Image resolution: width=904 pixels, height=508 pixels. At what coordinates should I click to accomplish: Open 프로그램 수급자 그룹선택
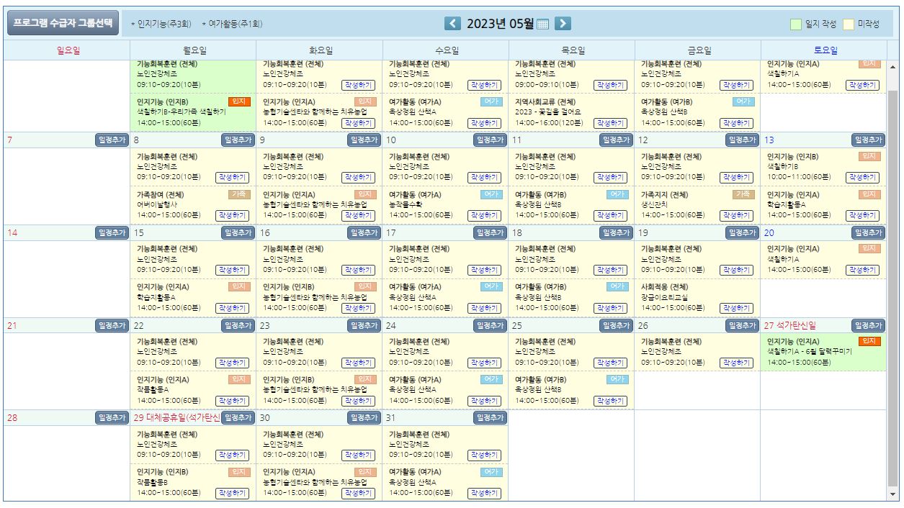tap(63, 23)
